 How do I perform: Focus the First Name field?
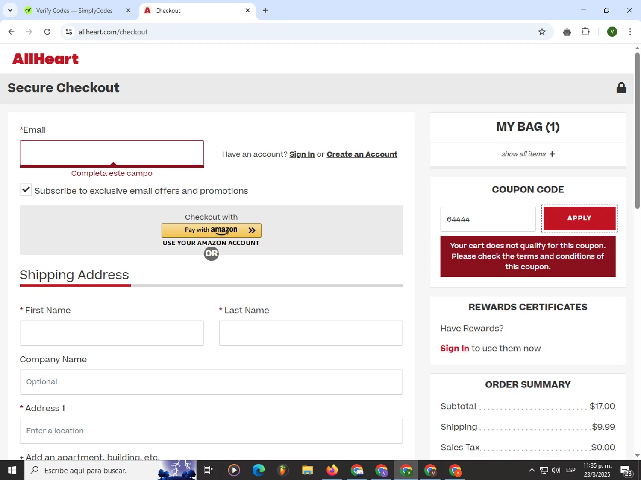point(112,333)
